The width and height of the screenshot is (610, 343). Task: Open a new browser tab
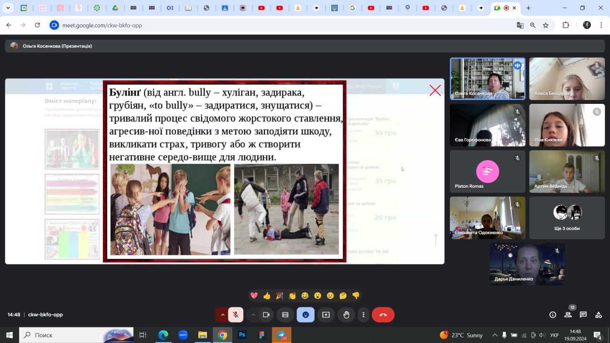coord(528,8)
